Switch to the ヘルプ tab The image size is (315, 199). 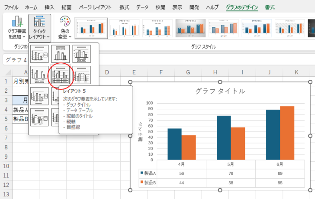[212, 7]
